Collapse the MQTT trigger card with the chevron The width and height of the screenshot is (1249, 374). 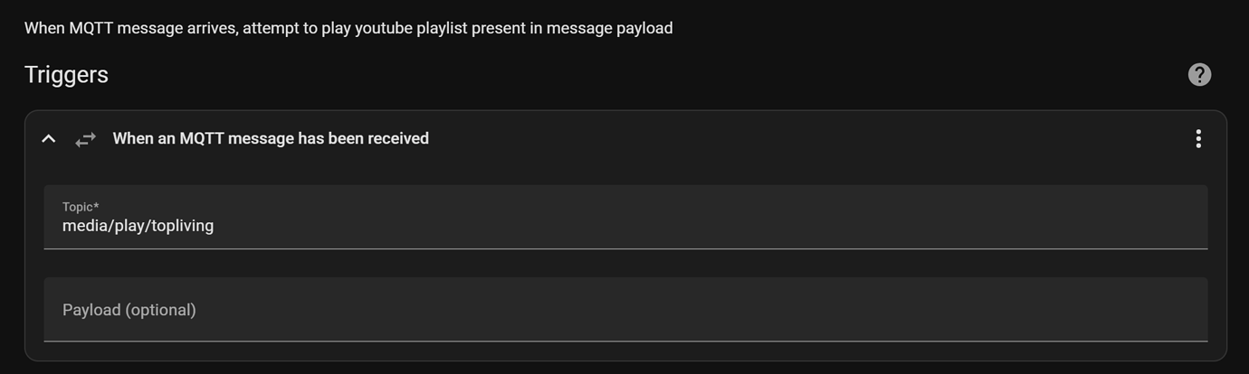coord(49,139)
